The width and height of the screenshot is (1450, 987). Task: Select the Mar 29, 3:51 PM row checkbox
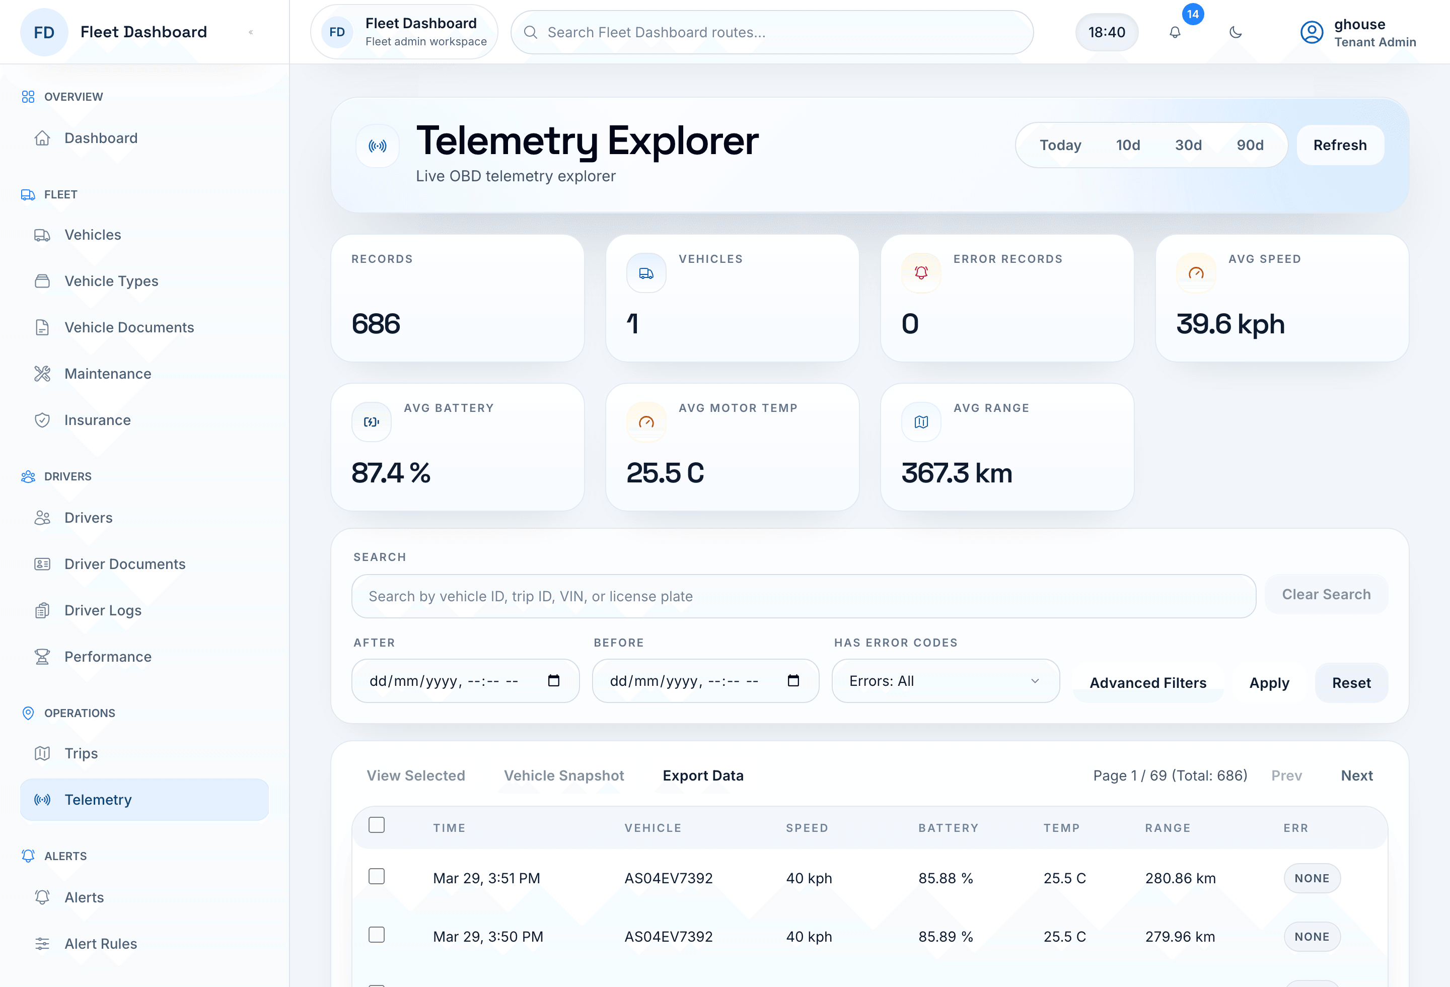click(x=376, y=877)
